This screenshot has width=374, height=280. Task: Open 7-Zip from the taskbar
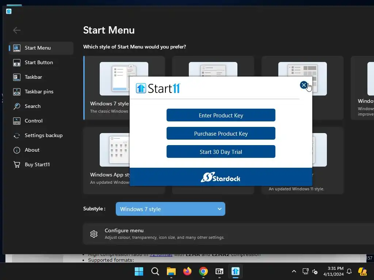click(219, 271)
